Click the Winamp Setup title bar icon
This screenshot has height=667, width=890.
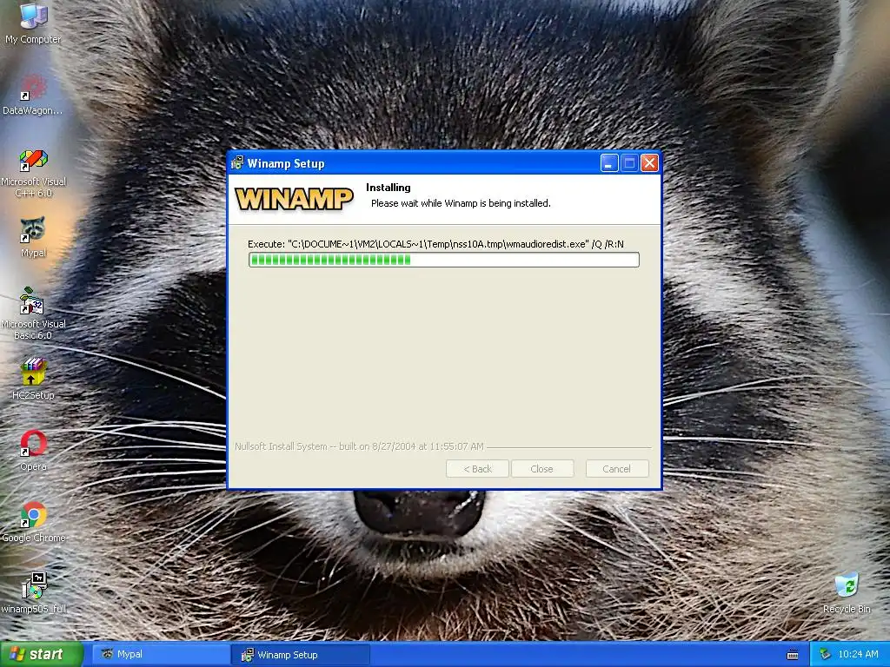[x=237, y=163]
